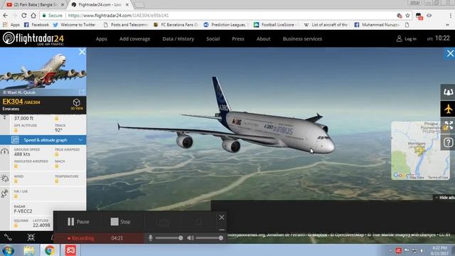Image resolution: width=455 pixels, height=256 pixels.
Task: Open the Add coverage menu
Action: tap(134, 39)
